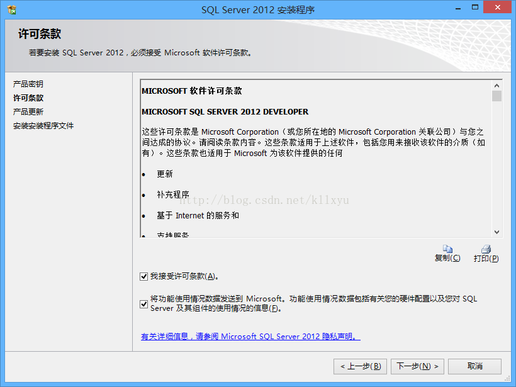This screenshot has height=387, width=516.
Task: Toggle the 我接受许可条款 checkbox
Action: (144, 276)
